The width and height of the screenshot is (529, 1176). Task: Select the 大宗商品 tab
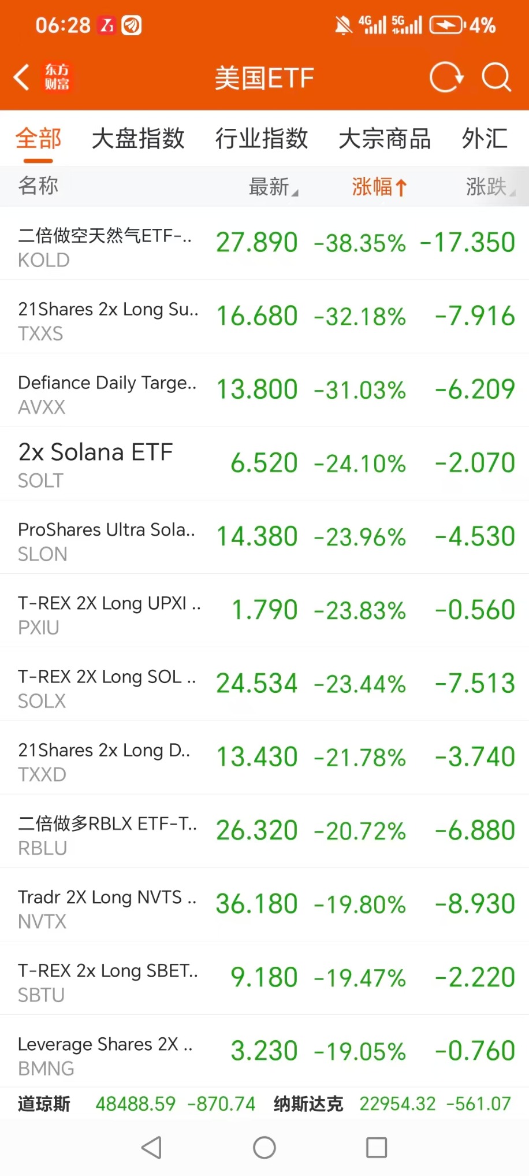coord(385,139)
